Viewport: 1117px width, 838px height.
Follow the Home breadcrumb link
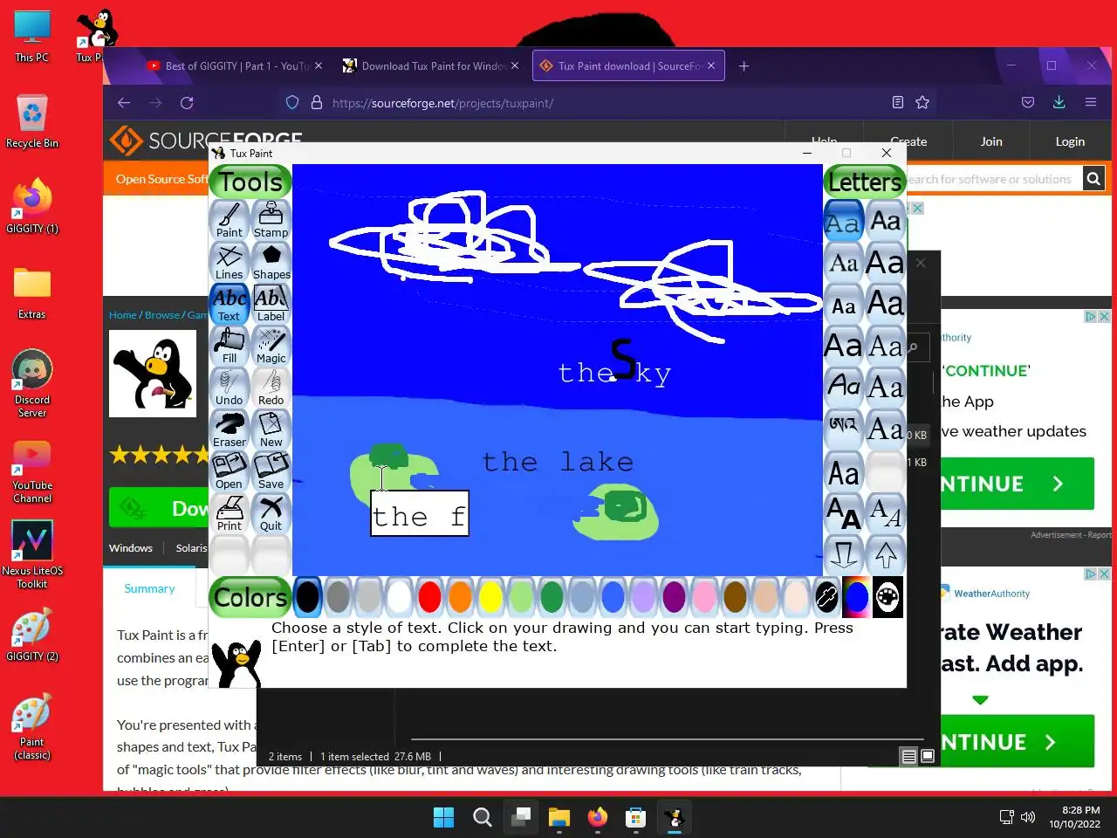pos(122,315)
